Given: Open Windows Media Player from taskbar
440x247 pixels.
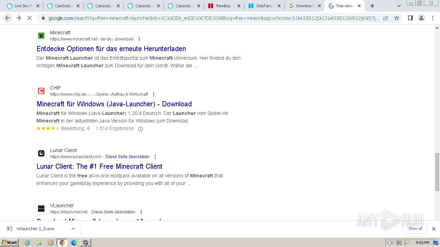Looking at the screenshot, I should (x=51, y=243).
